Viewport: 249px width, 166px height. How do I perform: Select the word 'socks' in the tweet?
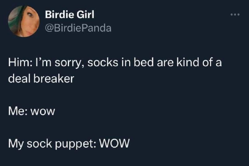[x=103, y=62]
